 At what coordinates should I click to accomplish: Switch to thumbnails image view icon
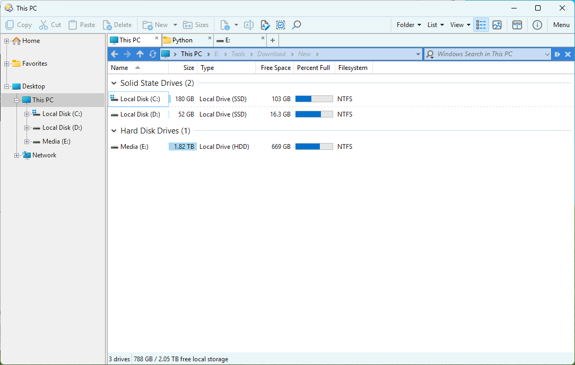497,25
